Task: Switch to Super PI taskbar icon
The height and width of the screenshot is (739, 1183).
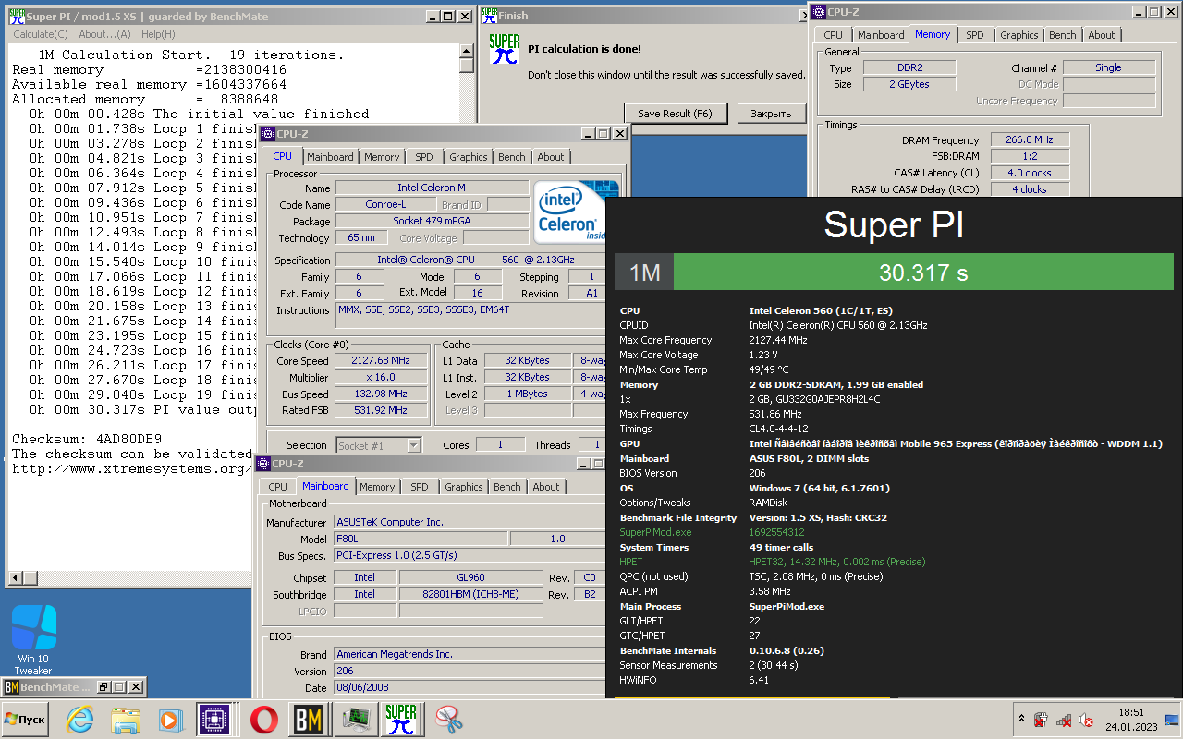Action: coord(401,719)
